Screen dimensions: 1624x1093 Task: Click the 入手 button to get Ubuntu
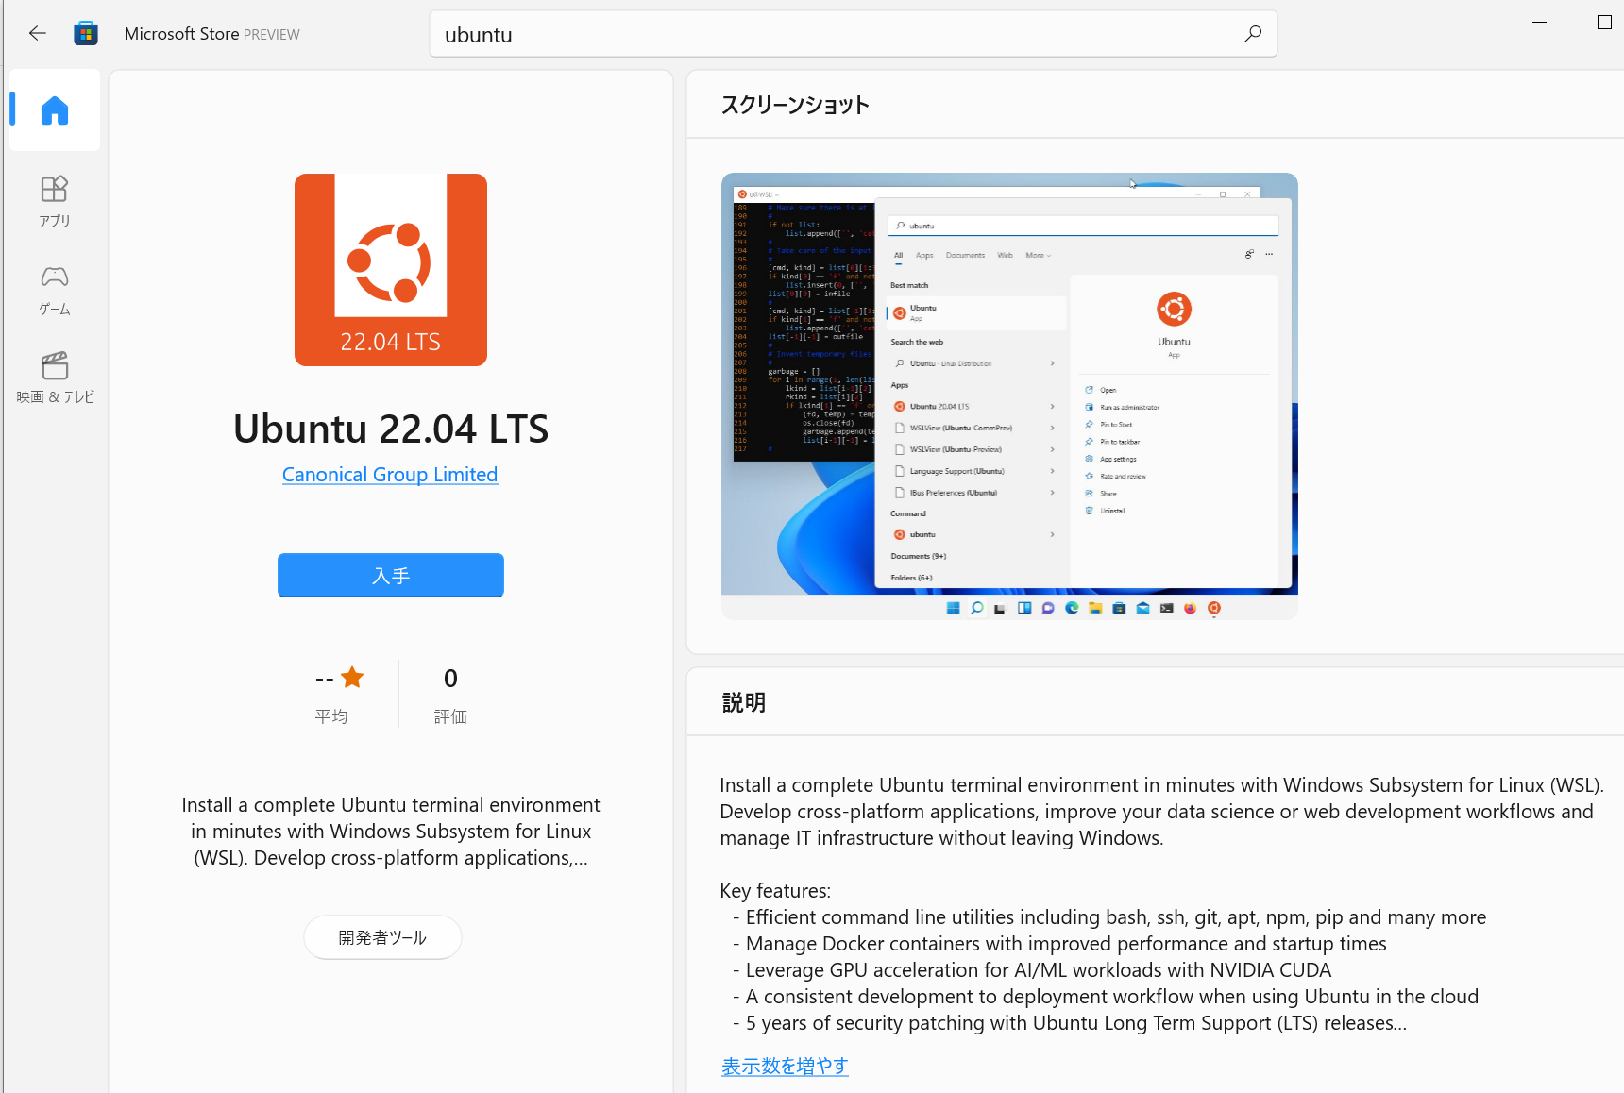[x=390, y=575]
